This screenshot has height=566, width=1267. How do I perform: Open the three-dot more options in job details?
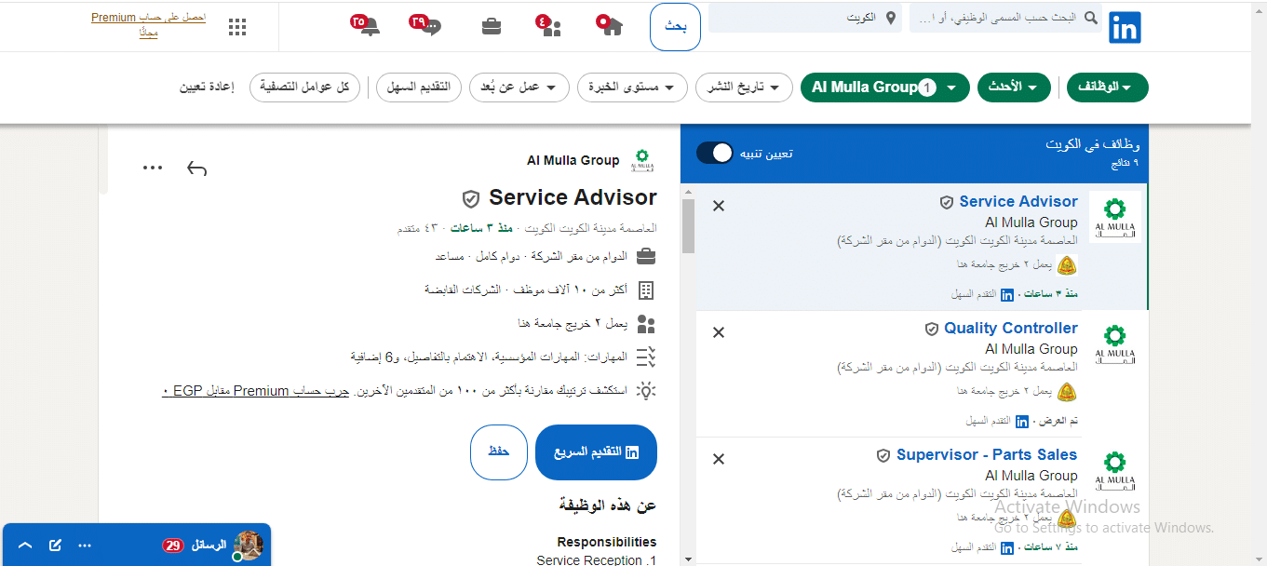pos(153,168)
